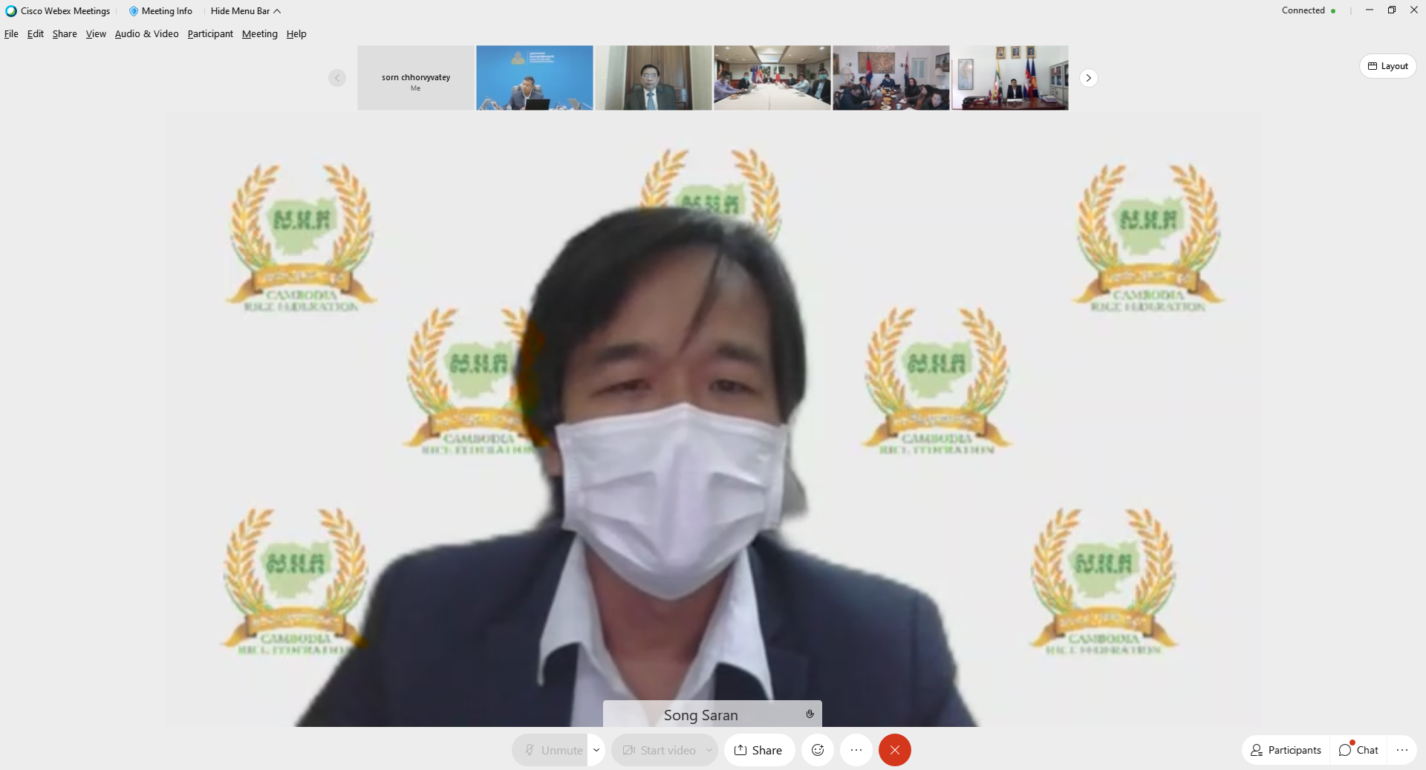
Task: Select the group seated around table thumbnail
Action: (x=891, y=78)
